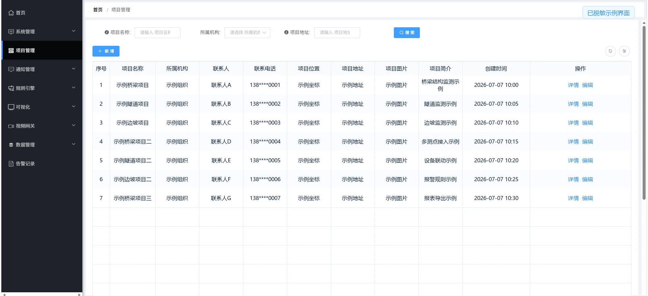
Task: Click the cell 报表导出示例
Action: 440,198
